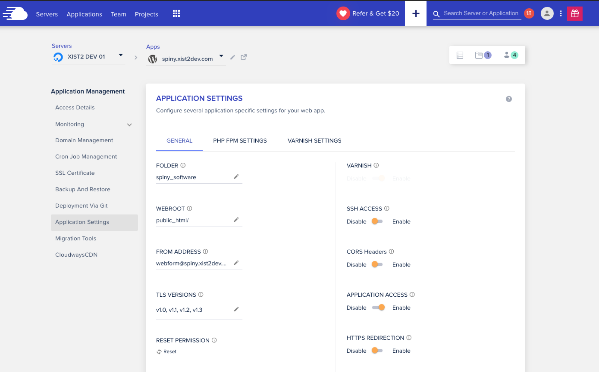Open the spiny.xist2dev.com app dropdown

pyautogui.click(x=221, y=56)
